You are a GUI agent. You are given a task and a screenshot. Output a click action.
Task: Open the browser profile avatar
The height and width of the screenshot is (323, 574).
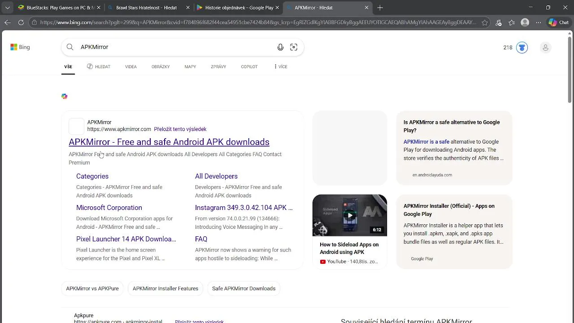[525, 22]
